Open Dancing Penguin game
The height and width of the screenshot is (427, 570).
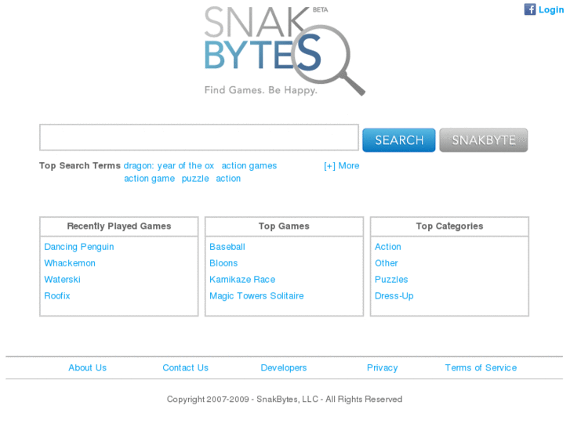pyautogui.click(x=79, y=247)
